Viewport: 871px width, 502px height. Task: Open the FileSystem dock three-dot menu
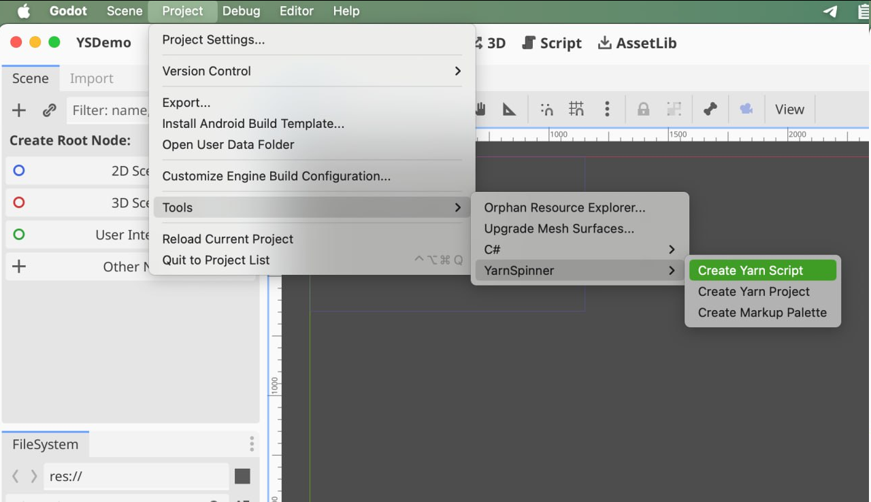click(x=252, y=444)
